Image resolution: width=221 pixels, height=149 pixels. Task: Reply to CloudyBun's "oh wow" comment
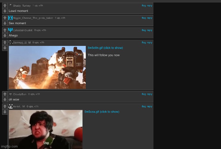pos(150,94)
